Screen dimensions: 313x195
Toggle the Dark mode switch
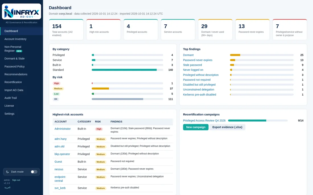(34, 172)
